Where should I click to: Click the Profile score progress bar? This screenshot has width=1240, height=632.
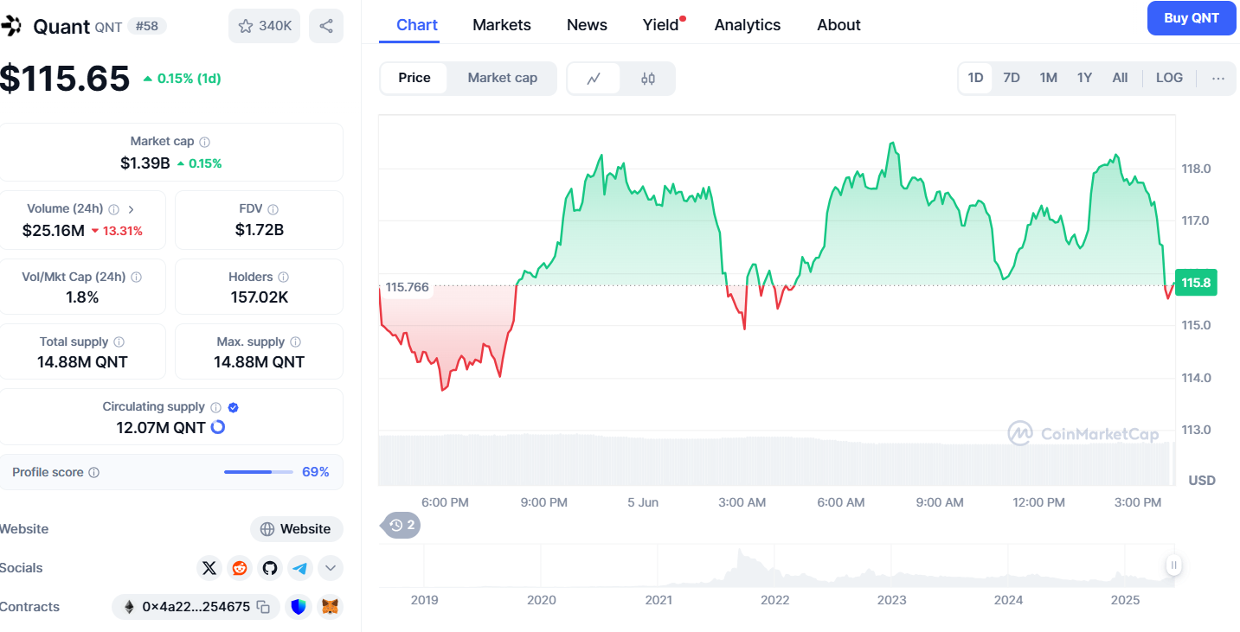pyautogui.click(x=259, y=472)
